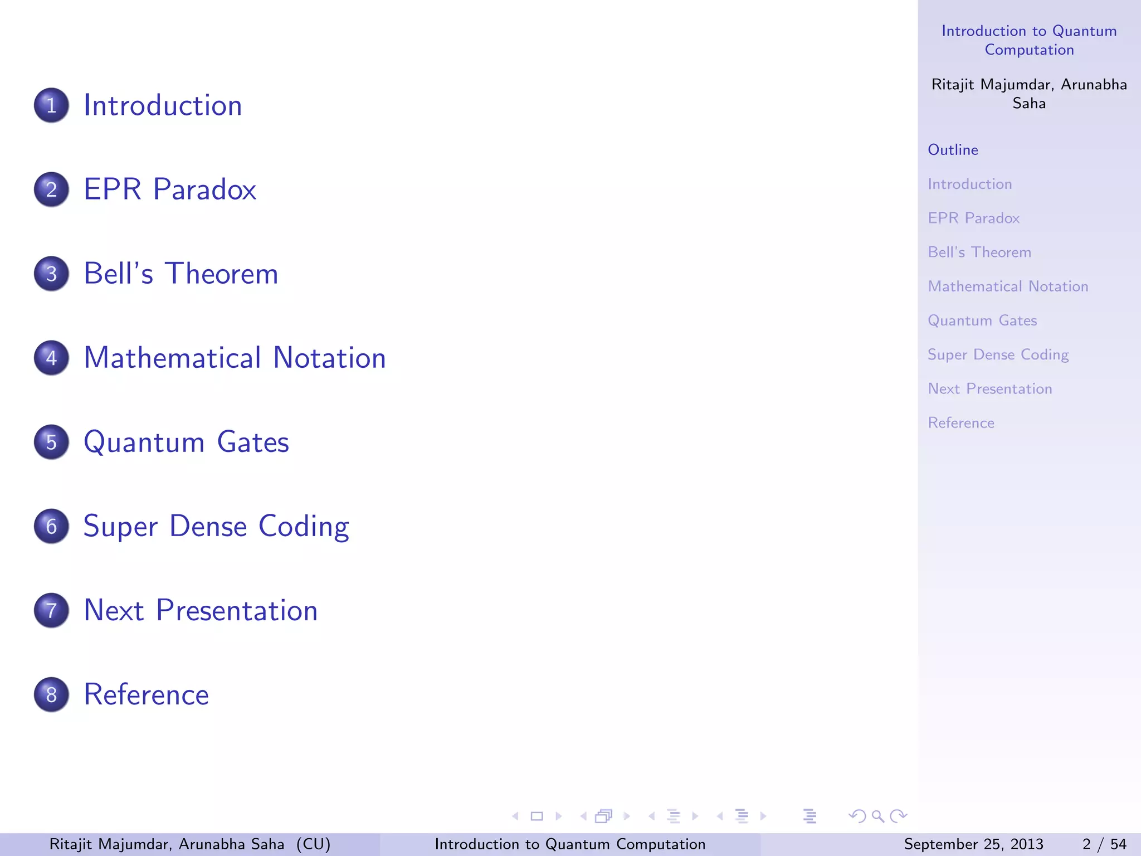Screen dimensions: 1141x856
Task: Click numbered bullet 1 beside Introduction
Action: point(51,105)
